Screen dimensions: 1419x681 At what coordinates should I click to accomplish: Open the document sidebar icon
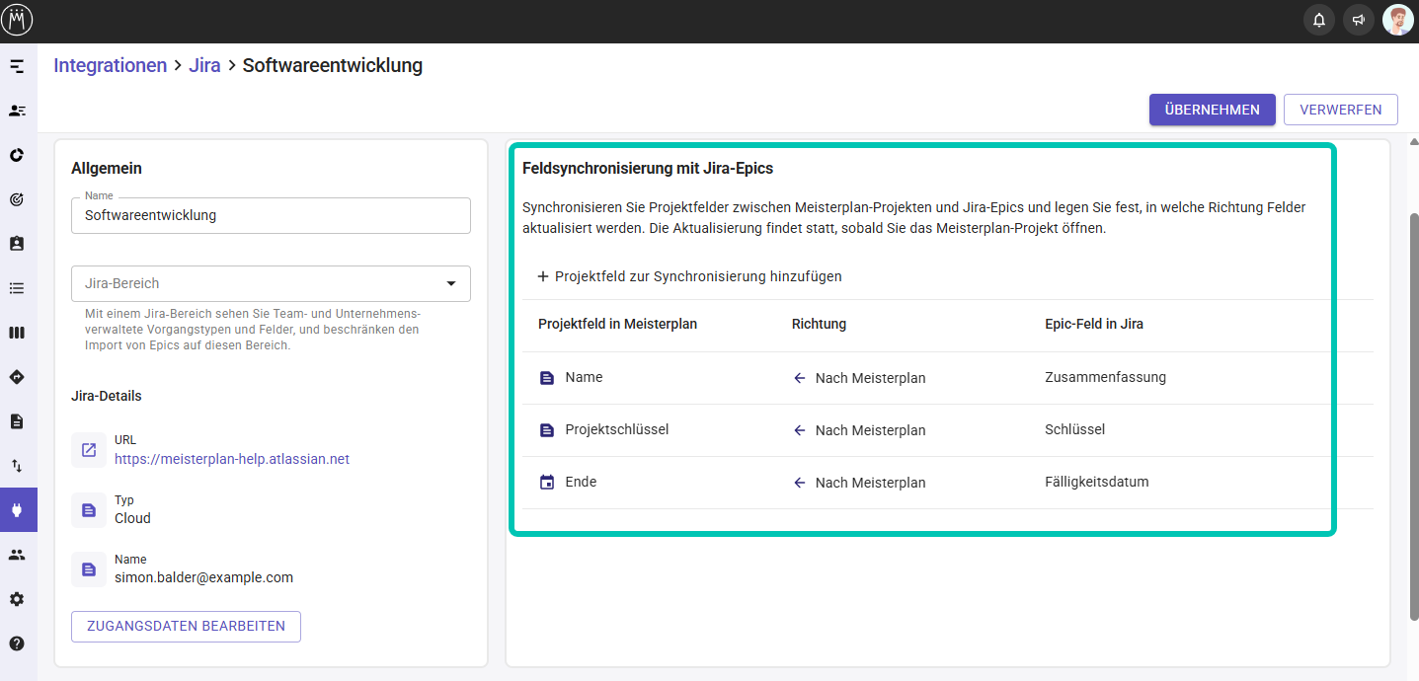tap(17, 421)
